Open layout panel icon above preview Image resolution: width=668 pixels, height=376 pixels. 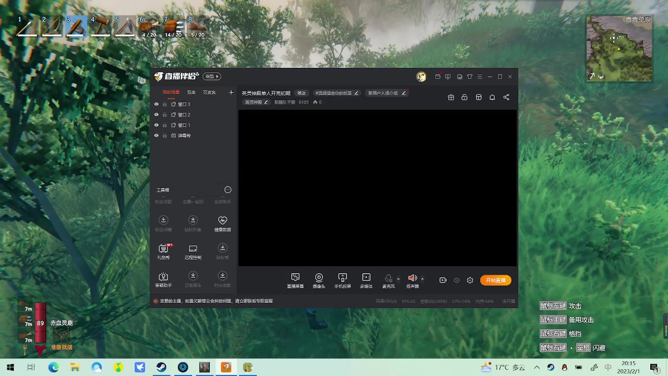click(479, 97)
